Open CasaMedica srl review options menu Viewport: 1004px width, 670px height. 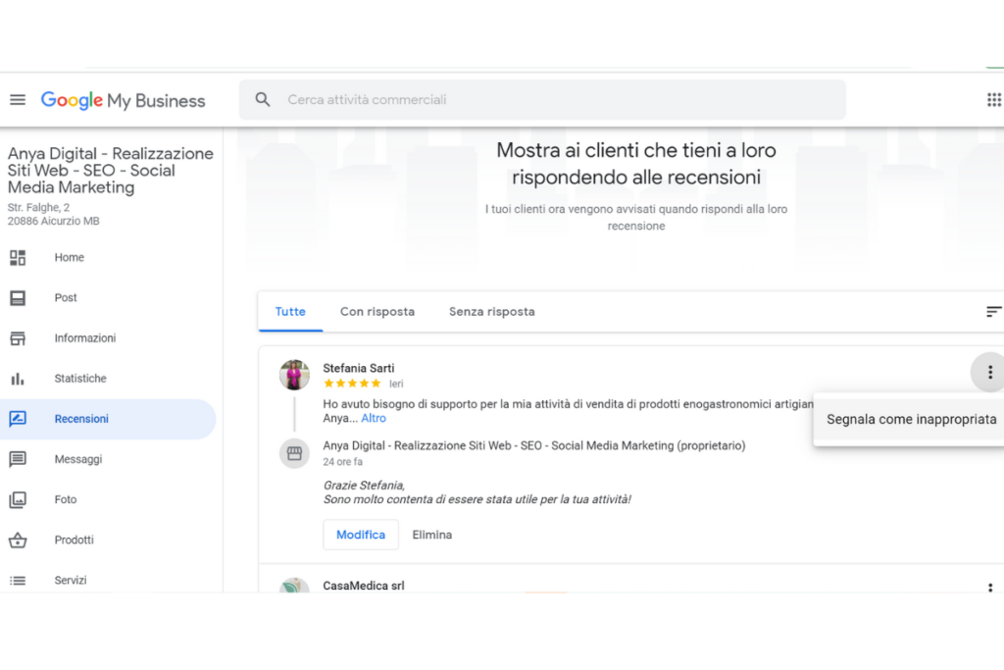pyautogui.click(x=989, y=588)
